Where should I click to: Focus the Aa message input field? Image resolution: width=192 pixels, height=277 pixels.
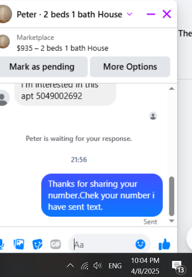[x=104, y=244]
